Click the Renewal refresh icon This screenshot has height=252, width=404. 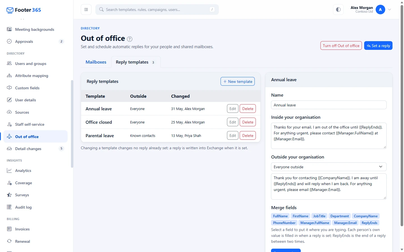(9, 241)
